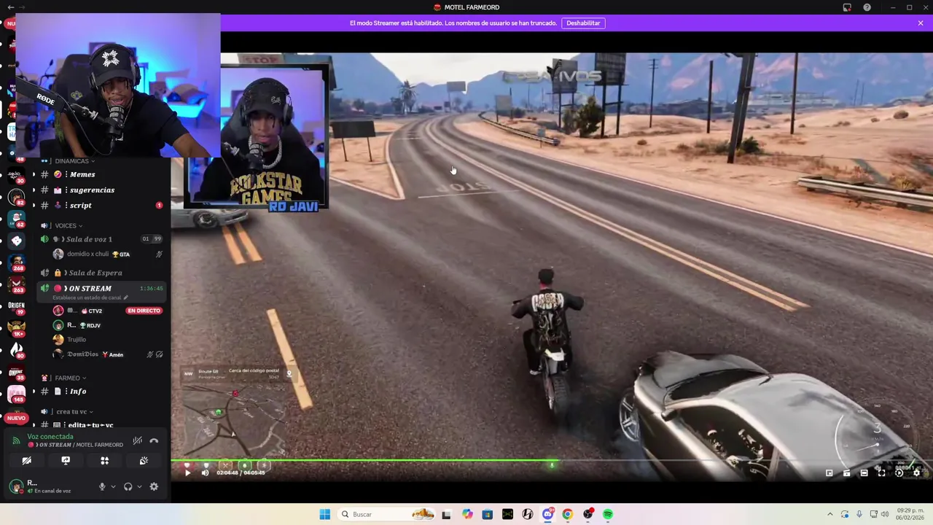The height and width of the screenshot is (525, 933).
Task: Click the Voz conectada status
Action: [50, 437]
